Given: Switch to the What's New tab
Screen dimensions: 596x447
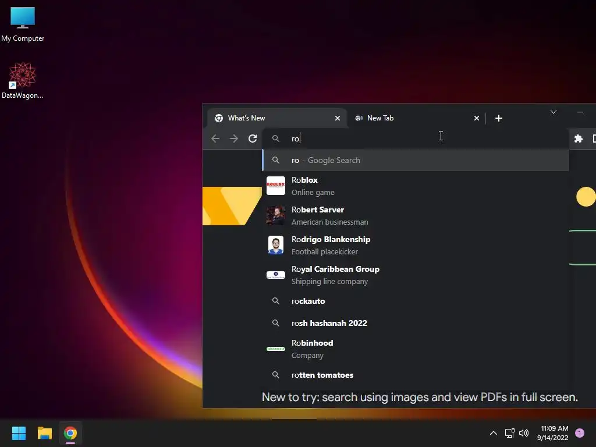Looking at the screenshot, I should pyautogui.click(x=277, y=118).
